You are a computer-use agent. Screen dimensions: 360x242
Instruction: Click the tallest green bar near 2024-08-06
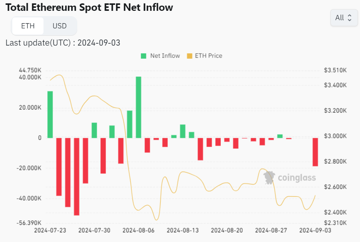click(139, 107)
